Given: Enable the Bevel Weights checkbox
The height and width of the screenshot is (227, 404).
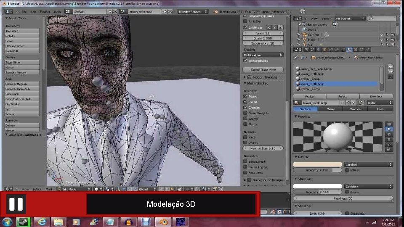Looking at the screenshot, I should (x=245, y=113).
